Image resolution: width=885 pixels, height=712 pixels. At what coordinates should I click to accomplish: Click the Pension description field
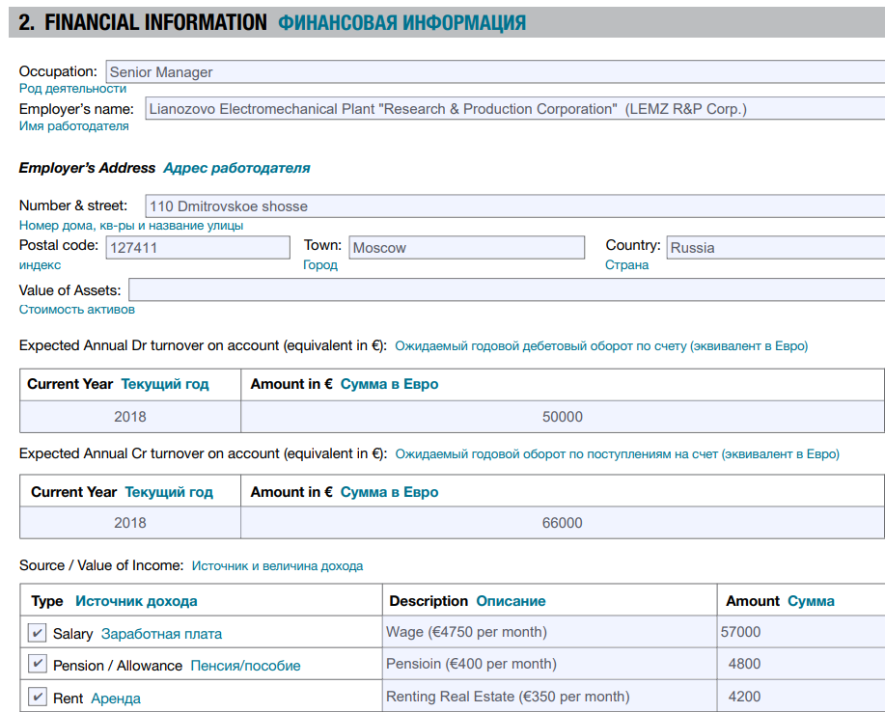pos(548,665)
